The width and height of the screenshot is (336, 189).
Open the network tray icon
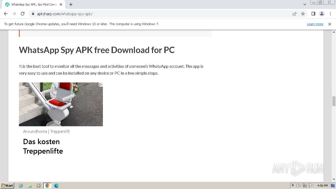pos(305,186)
